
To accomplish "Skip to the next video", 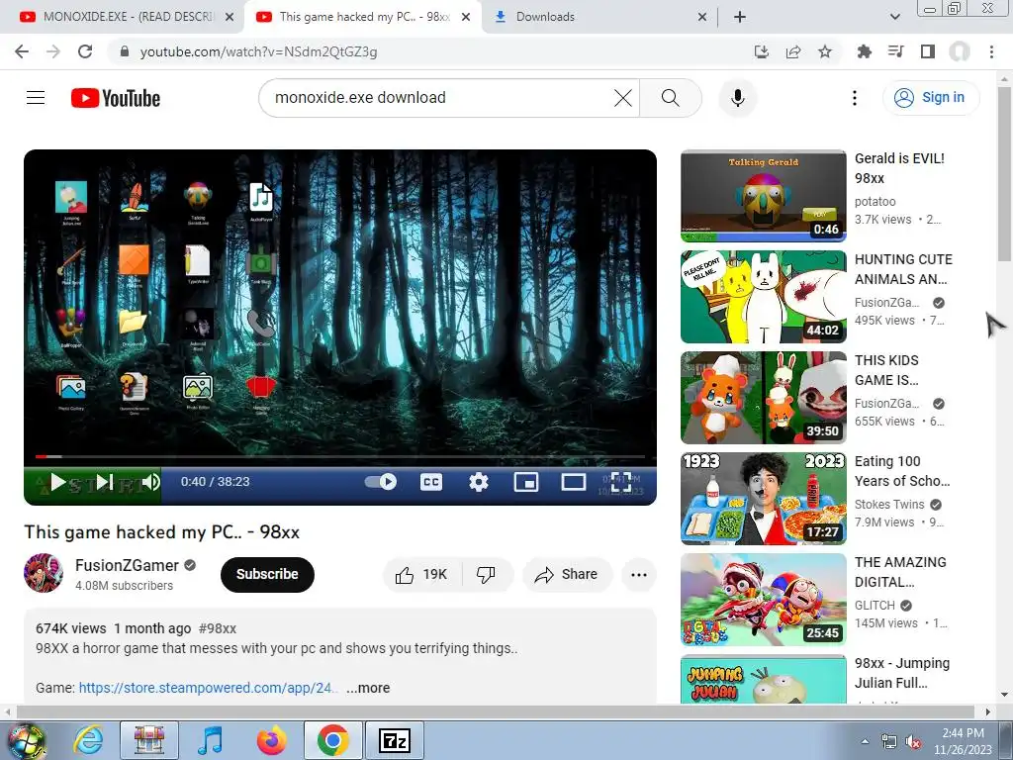I will tap(105, 482).
